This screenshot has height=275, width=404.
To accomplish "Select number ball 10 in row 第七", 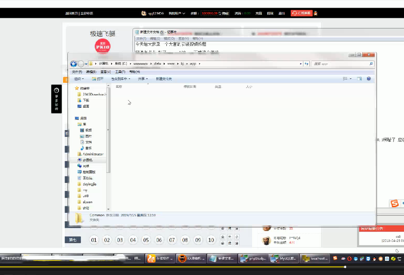I will tap(211, 240).
